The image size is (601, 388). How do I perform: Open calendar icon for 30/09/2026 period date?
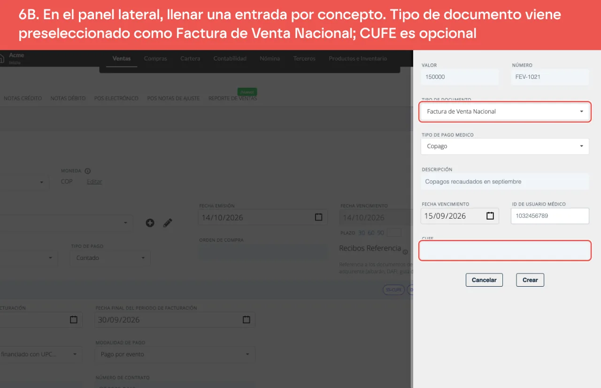247,320
